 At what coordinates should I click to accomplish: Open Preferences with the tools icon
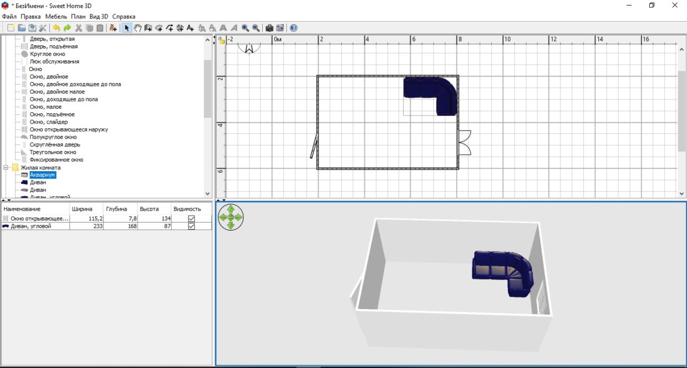(42, 27)
